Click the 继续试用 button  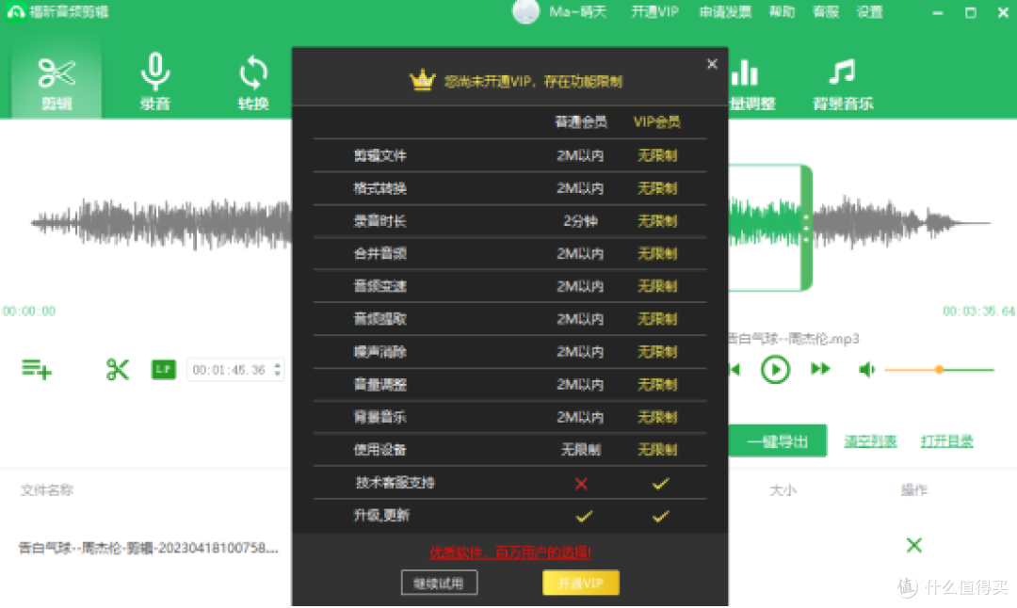(x=439, y=583)
